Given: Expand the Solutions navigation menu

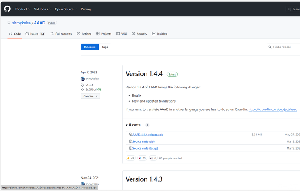Looking at the screenshot, I should [42, 9].
